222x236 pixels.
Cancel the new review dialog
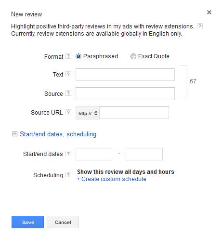pos(63,222)
